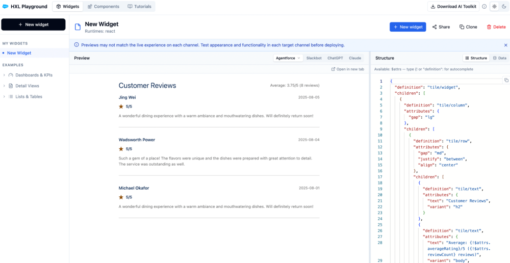This screenshot has height=263, width=510.
Task: Copy code with the copy icon
Action: tap(506, 80)
